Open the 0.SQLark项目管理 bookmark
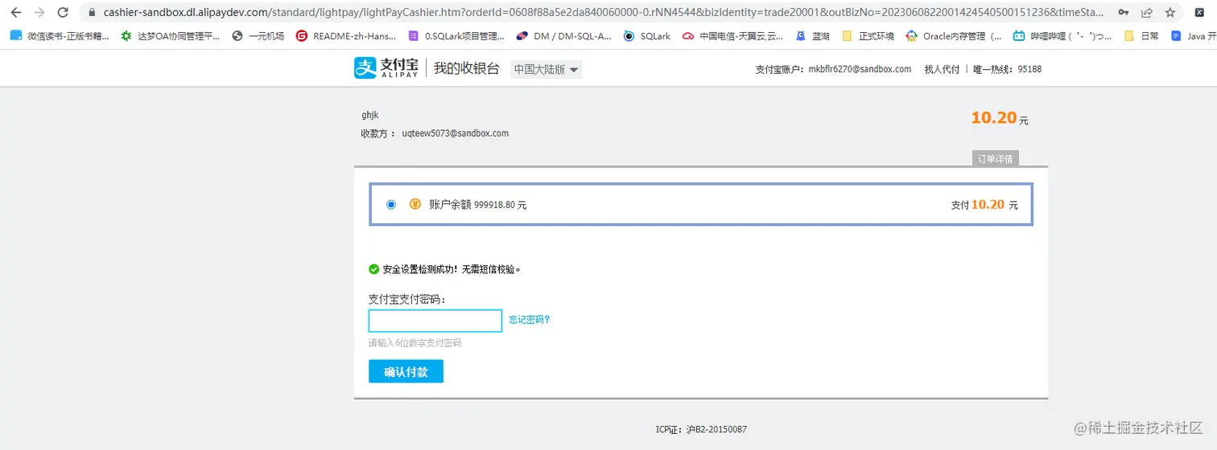This screenshot has height=450, width=1217. click(456, 36)
